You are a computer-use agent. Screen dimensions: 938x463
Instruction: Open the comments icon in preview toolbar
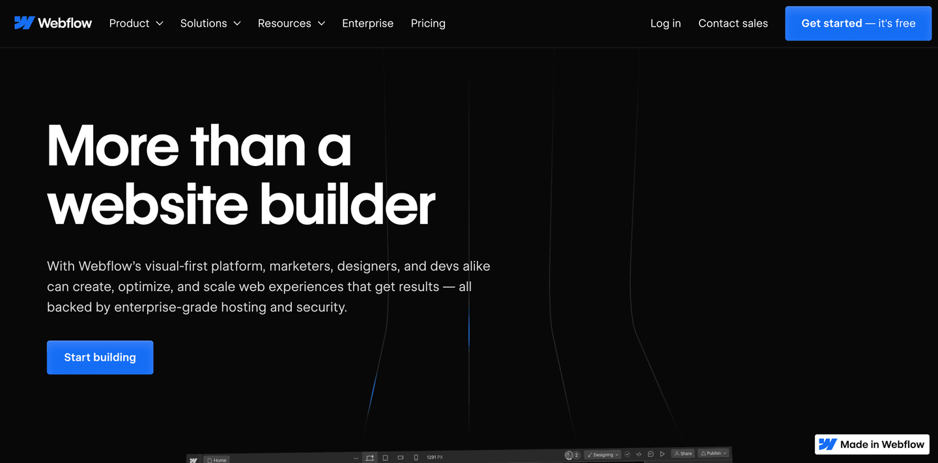pyautogui.click(x=651, y=454)
